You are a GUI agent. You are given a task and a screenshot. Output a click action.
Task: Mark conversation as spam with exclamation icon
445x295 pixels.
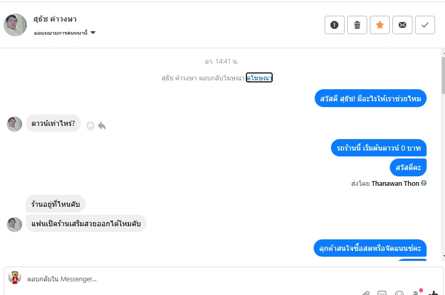[x=334, y=25]
